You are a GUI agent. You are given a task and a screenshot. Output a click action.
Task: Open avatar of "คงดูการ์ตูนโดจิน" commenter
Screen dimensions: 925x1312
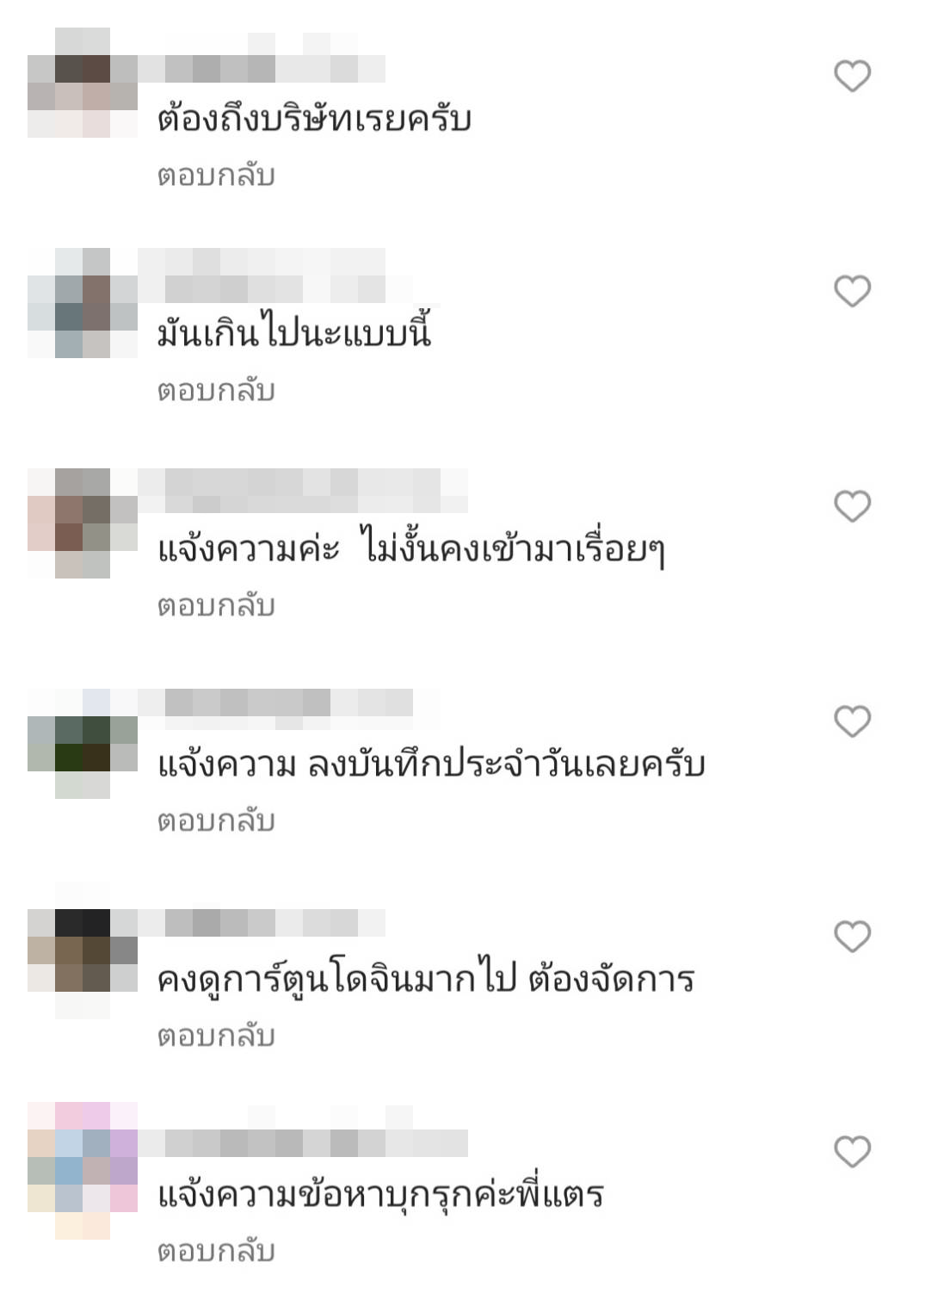click(83, 964)
